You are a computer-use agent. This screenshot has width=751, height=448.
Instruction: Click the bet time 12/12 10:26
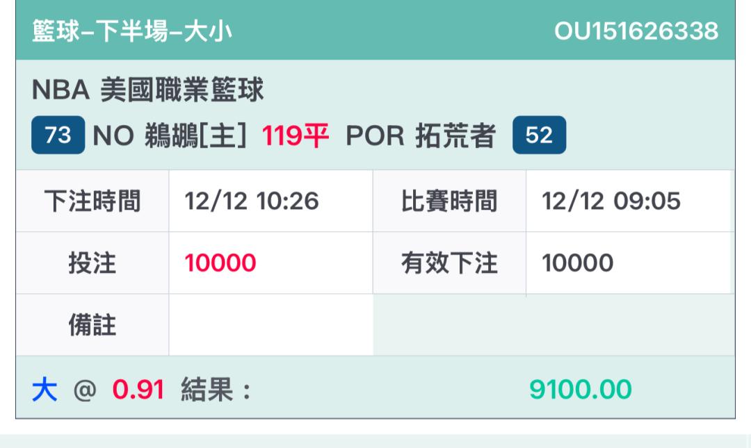coord(251,201)
